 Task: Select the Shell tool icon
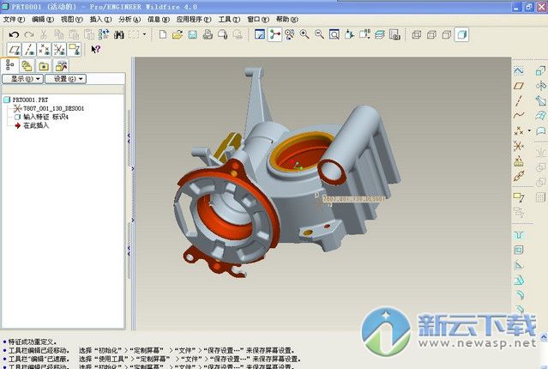tap(519, 250)
